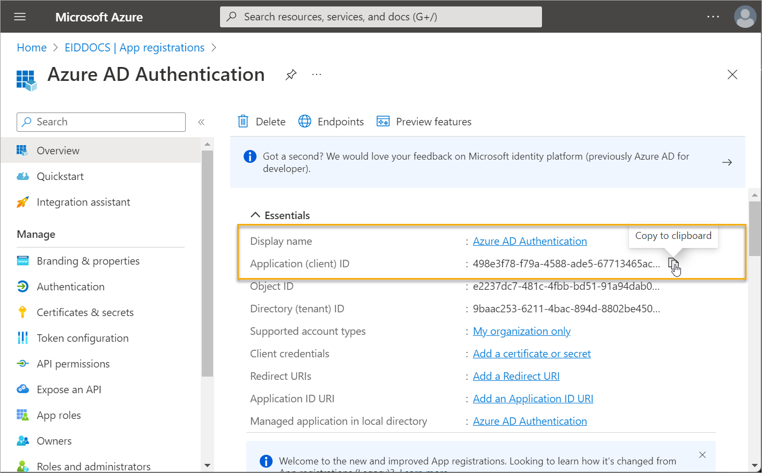The width and height of the screenshot is (762, 473).
Task: Open Endpoints from the command bar
Action: tap(331, 121)
